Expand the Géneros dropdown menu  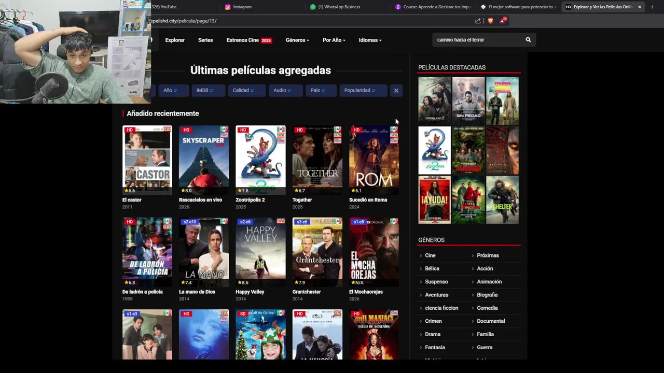click(x=297, y=40)
